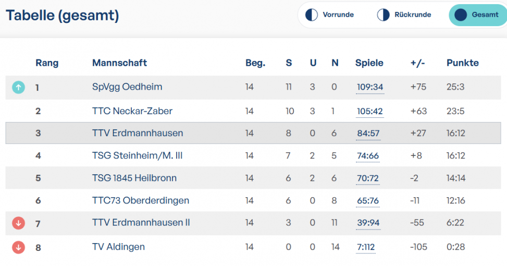This screenshot has height=266, width=507.
Task: Click the half-circle icon next to Vorrunde
Action: (x=312, y=15)
